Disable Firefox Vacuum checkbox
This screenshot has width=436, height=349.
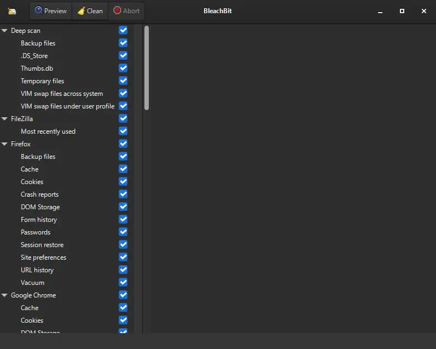click(123, 282)
